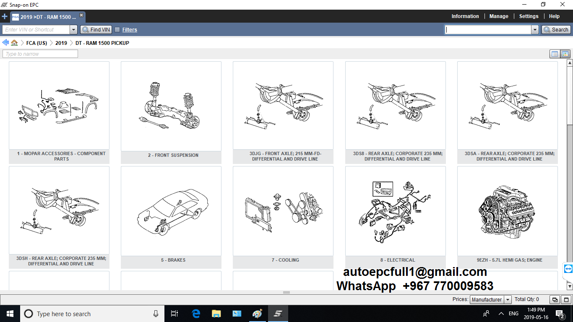Viewport: 573px width, 322px height.
Task: Open the Manage menu
Action: coord(499,16)
